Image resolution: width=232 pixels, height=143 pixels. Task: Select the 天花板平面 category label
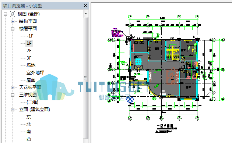pos(30,87)
